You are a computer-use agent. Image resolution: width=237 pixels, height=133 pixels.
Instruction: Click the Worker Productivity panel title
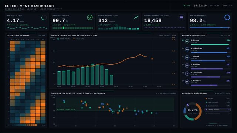[194, 35]
